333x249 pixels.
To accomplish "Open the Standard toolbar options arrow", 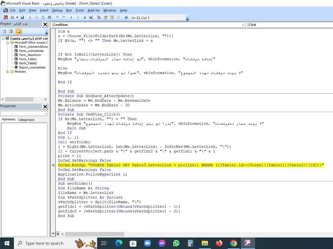I will click(188, 19).
